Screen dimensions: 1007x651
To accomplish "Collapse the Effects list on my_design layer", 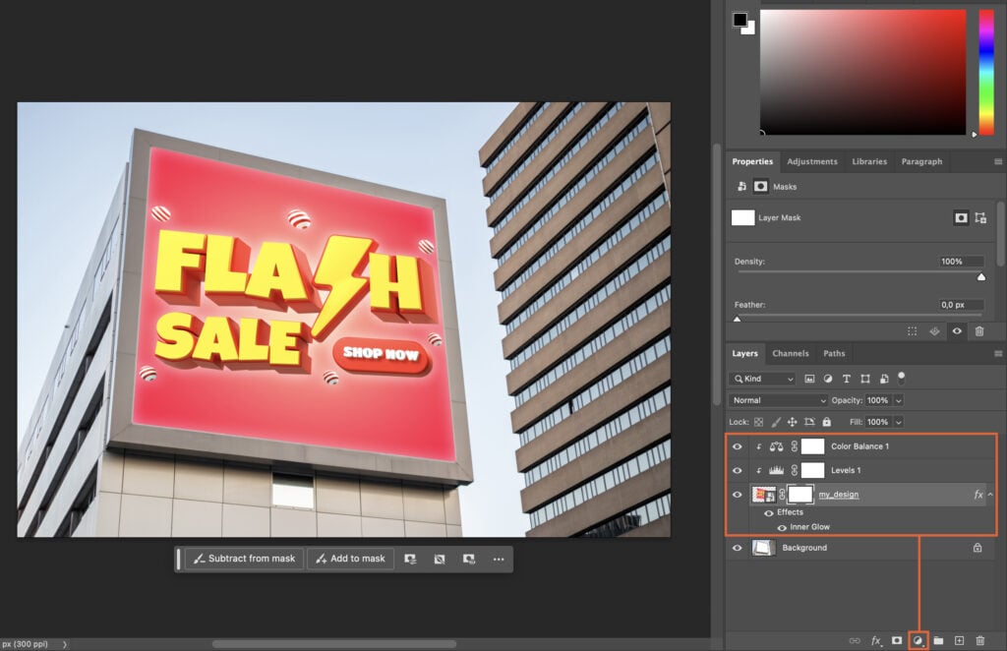I will [990, 494].
